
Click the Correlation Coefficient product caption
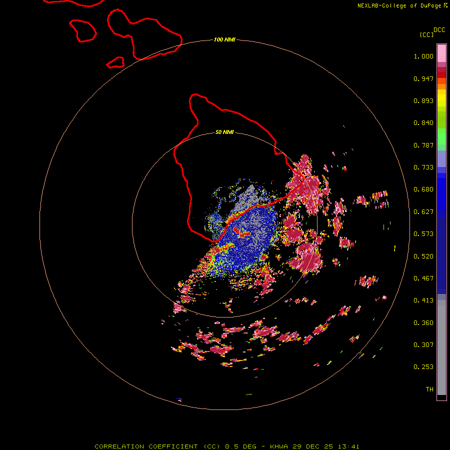pyautogui.click(x=226, y=446)
